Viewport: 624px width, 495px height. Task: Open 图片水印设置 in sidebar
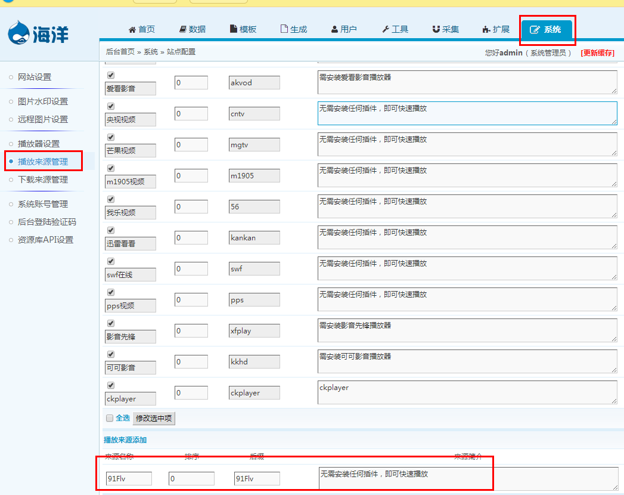(43, 101)
